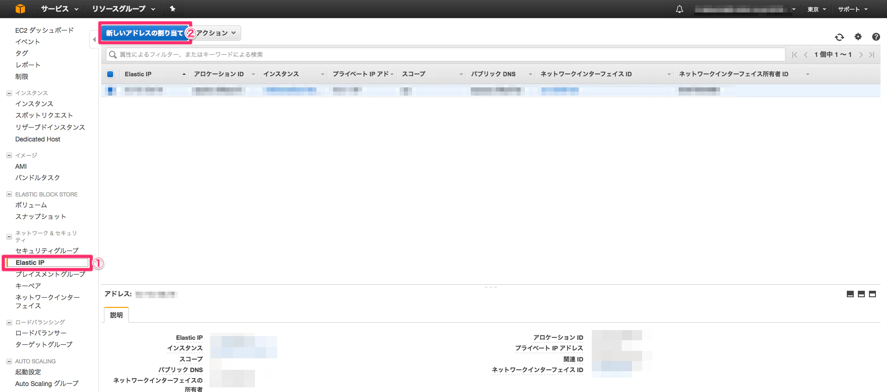This screenshot has width=887, height=392.
Task: Maximize the details pane with last layout icon
Action: (872, 294)
